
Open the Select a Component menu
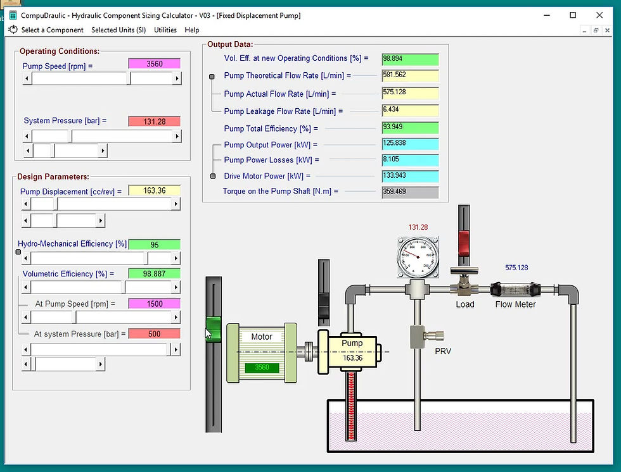coord(52,30)
